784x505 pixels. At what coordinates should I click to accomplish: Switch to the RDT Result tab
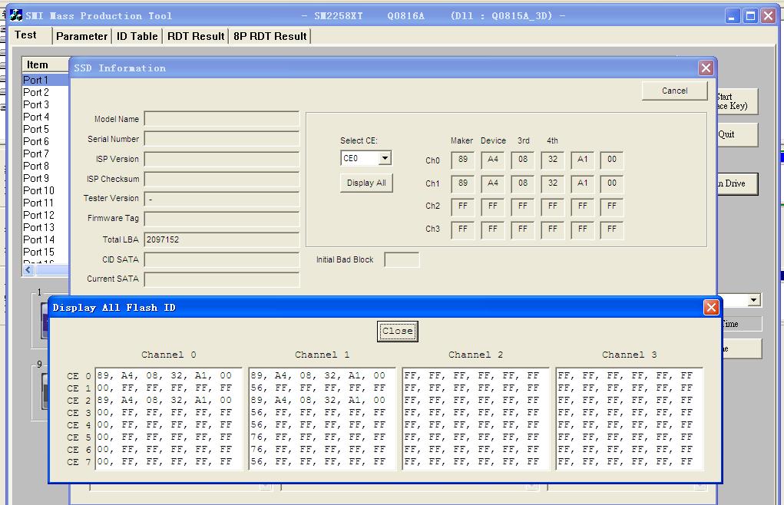pos(196,36)
